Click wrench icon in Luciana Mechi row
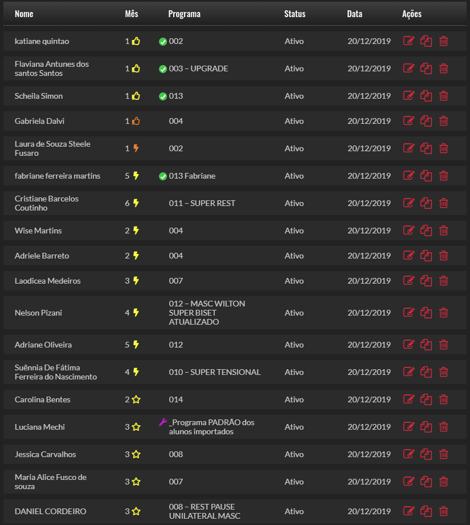The height and width of the screenshot is (525, 470). click(x=163, y=423)
